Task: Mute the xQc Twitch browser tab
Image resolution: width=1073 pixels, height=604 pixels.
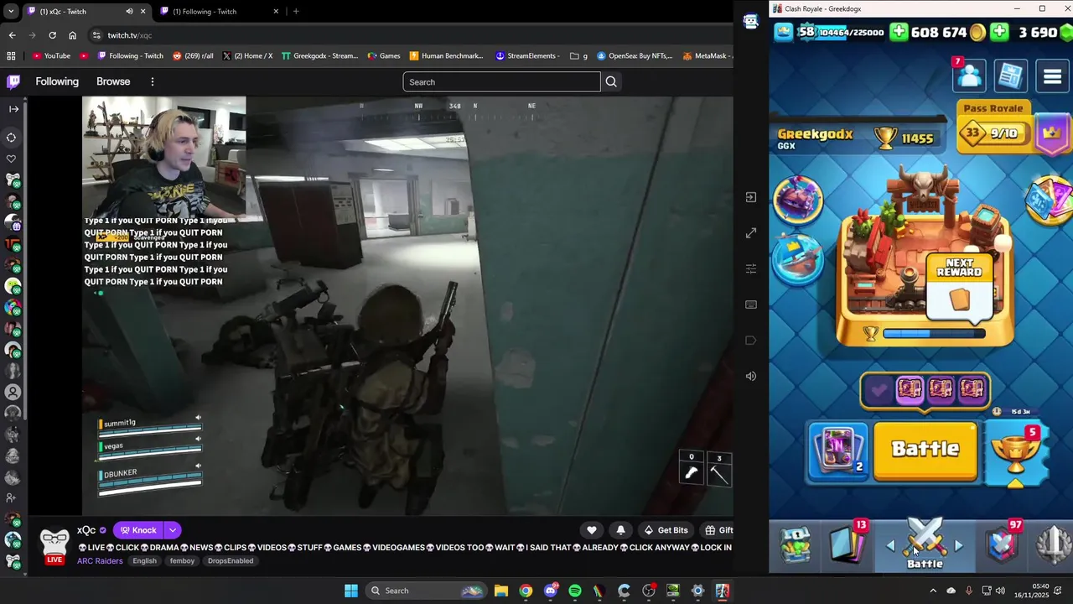Action: coord(129,12)
